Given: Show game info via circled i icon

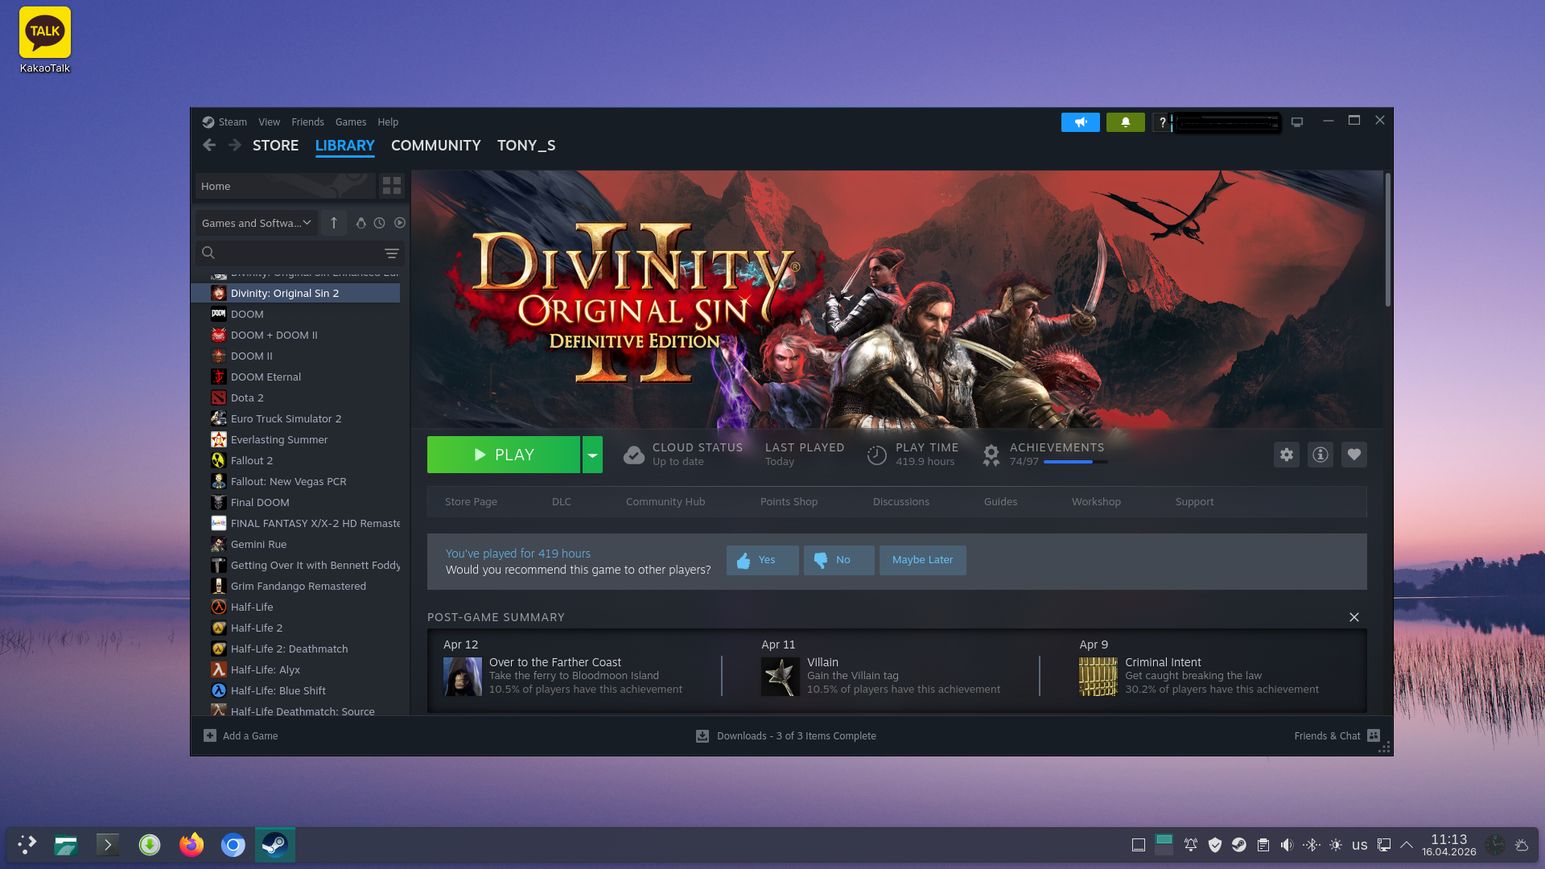Looking at the screenshot, I should coord(1320,455).
